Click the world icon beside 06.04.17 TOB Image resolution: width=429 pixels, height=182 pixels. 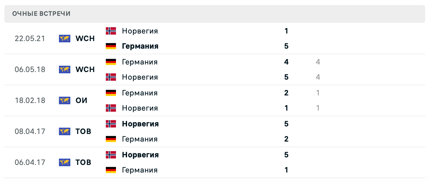click(x=64, y=162)
